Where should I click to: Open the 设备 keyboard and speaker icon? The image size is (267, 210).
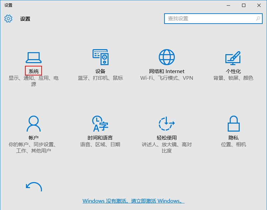point(101,57)
